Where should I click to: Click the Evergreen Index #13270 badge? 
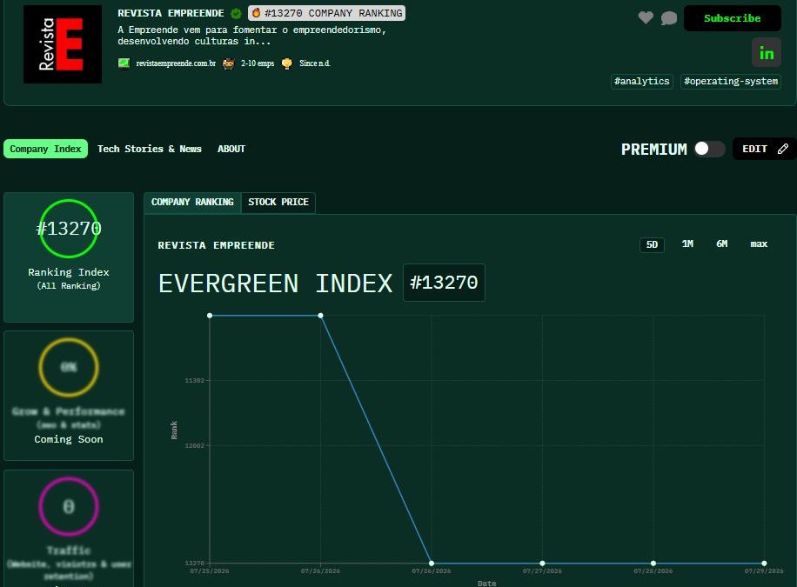pos(444,283)
